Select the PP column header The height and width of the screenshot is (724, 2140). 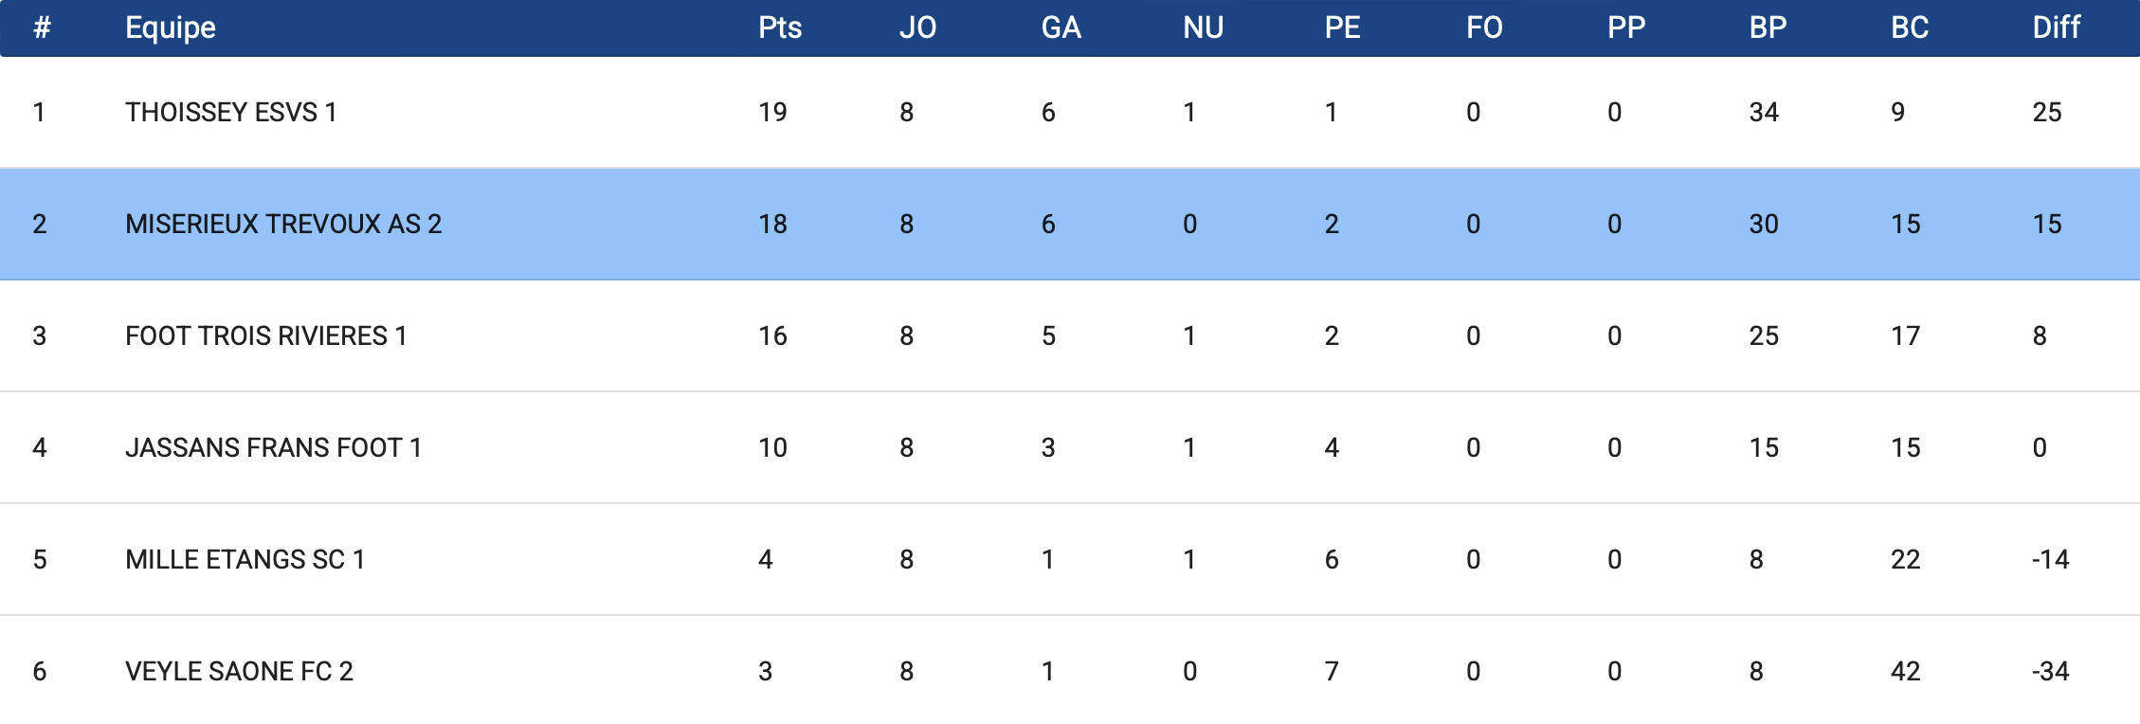click(1626, 27)
